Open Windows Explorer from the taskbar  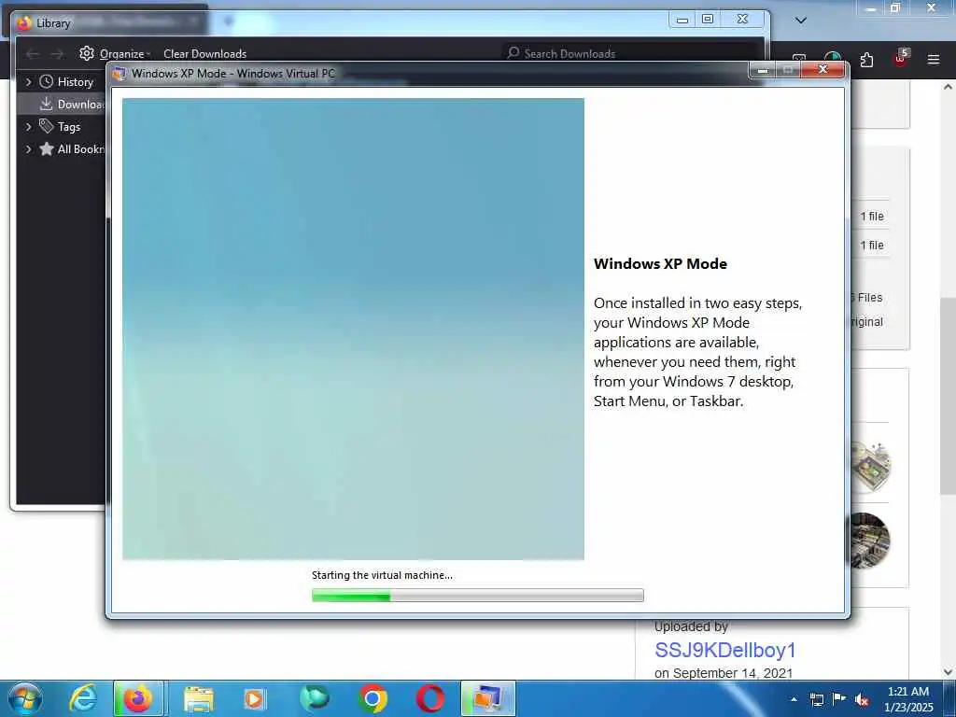coord(199,698)
